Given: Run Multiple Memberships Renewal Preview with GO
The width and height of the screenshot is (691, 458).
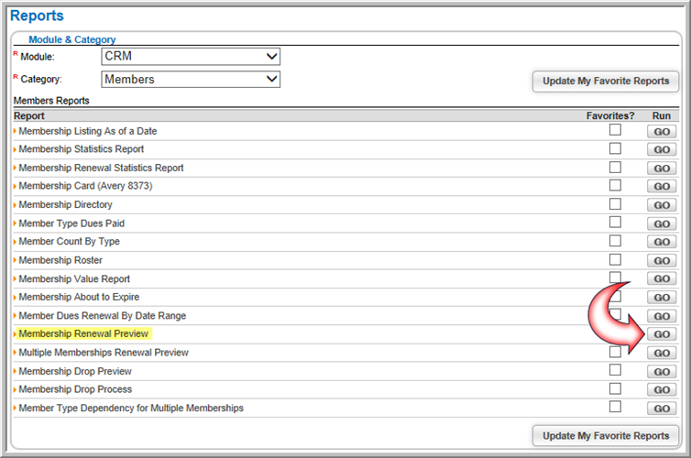Looking at the screenshot, I should click(x=662, y=354).
